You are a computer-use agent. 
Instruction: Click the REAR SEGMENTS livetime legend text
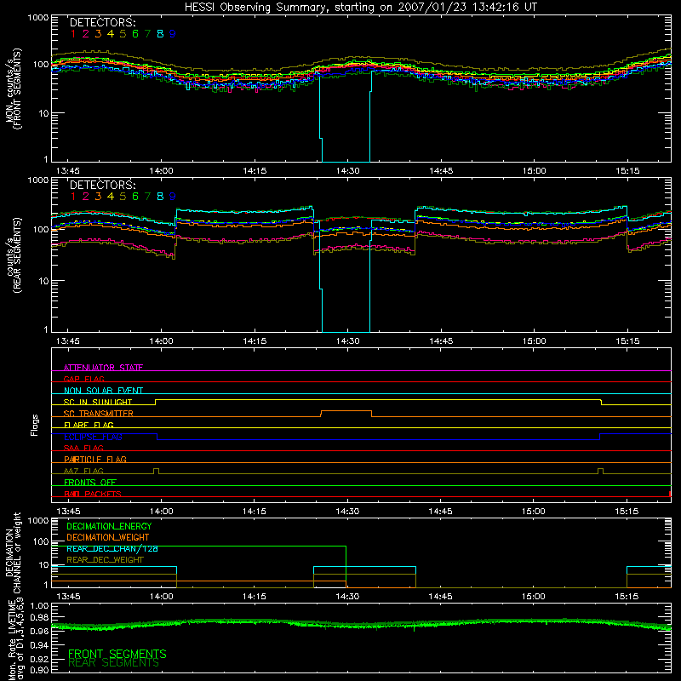(114, 663)
